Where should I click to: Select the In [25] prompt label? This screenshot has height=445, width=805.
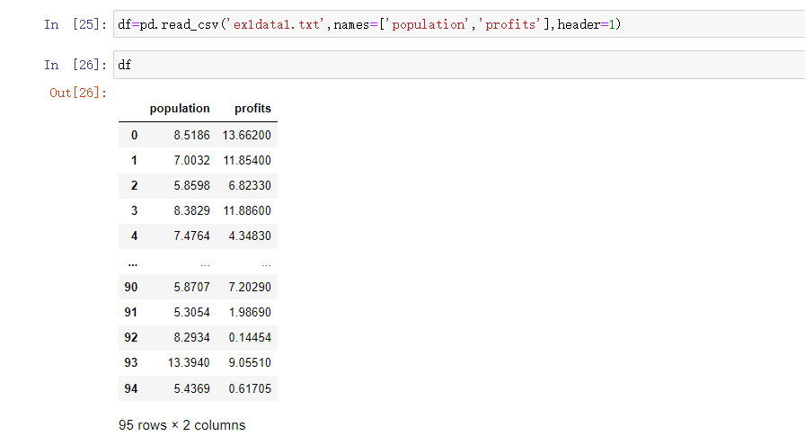click(75, 24)
